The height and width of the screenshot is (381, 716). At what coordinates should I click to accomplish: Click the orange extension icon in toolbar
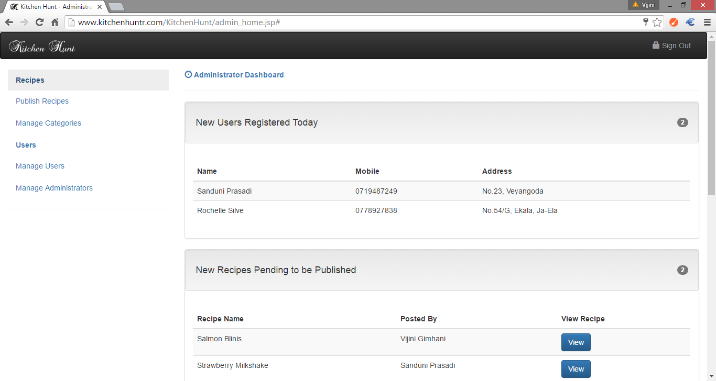[x=674, y=23]
